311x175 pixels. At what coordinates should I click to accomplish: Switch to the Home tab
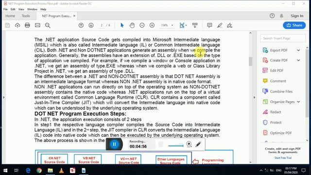10,16
